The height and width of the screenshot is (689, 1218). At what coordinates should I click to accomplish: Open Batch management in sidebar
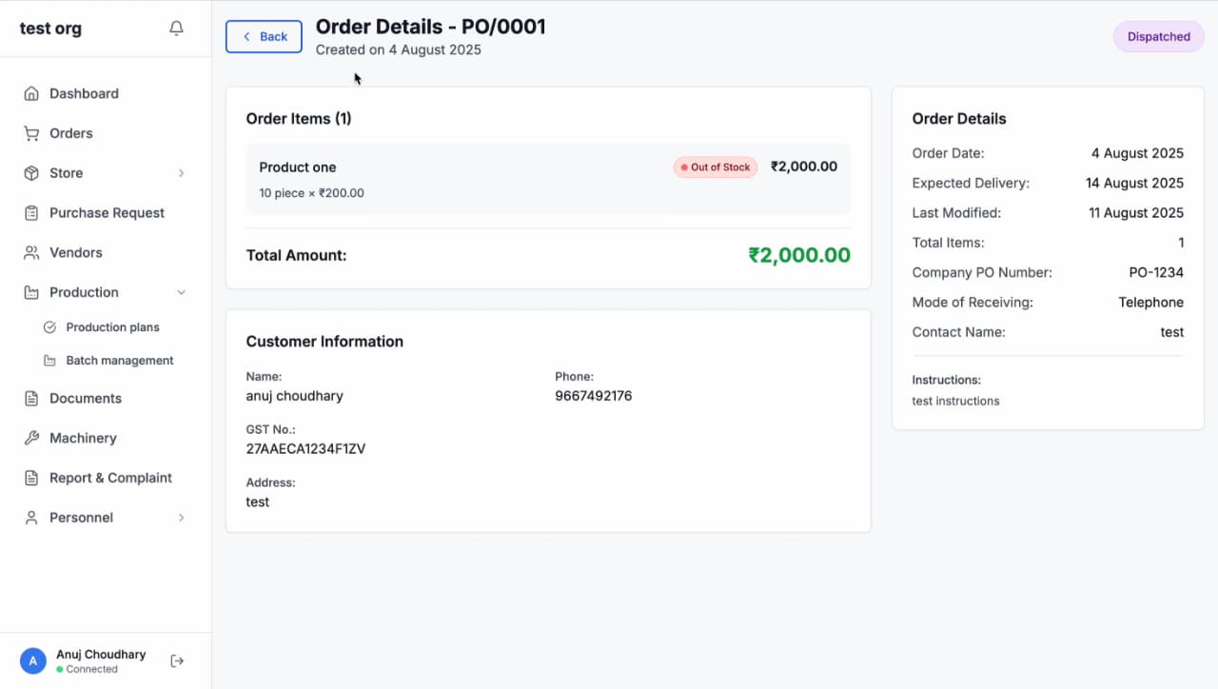[x=119, y=361]
